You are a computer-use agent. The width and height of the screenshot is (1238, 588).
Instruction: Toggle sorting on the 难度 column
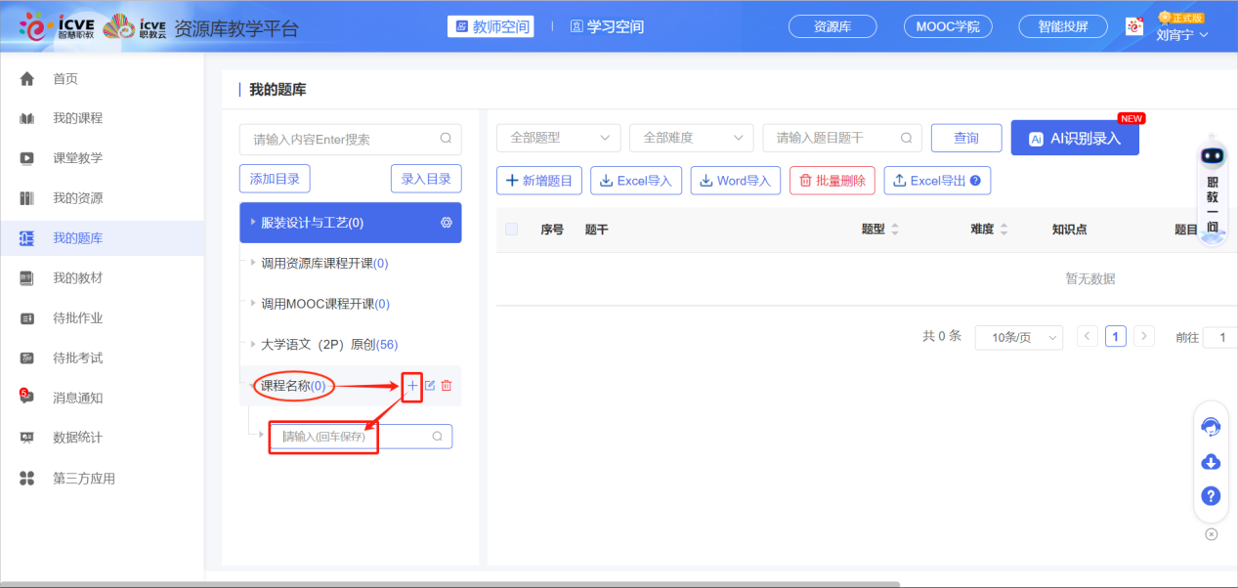[x=1005, y=228]
